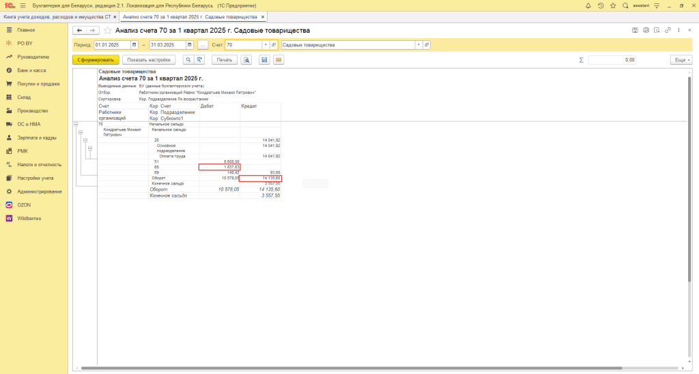This screenshot has width=699, height=374.
Task: Get link with chain icon in header
Action: coord(668,30)
